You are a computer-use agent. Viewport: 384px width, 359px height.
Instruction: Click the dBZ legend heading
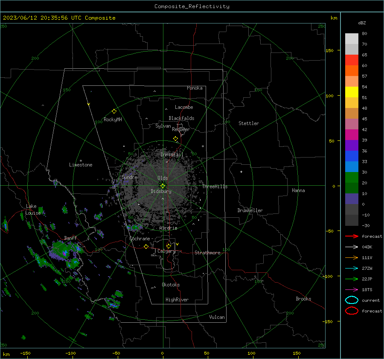coord(362,23)
